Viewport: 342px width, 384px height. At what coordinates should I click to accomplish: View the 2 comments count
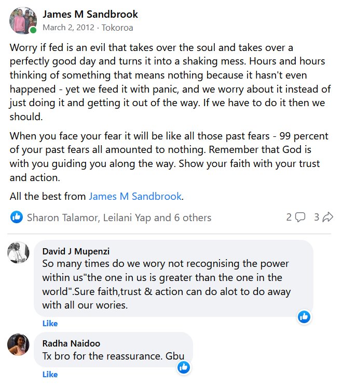click(289, 217)
